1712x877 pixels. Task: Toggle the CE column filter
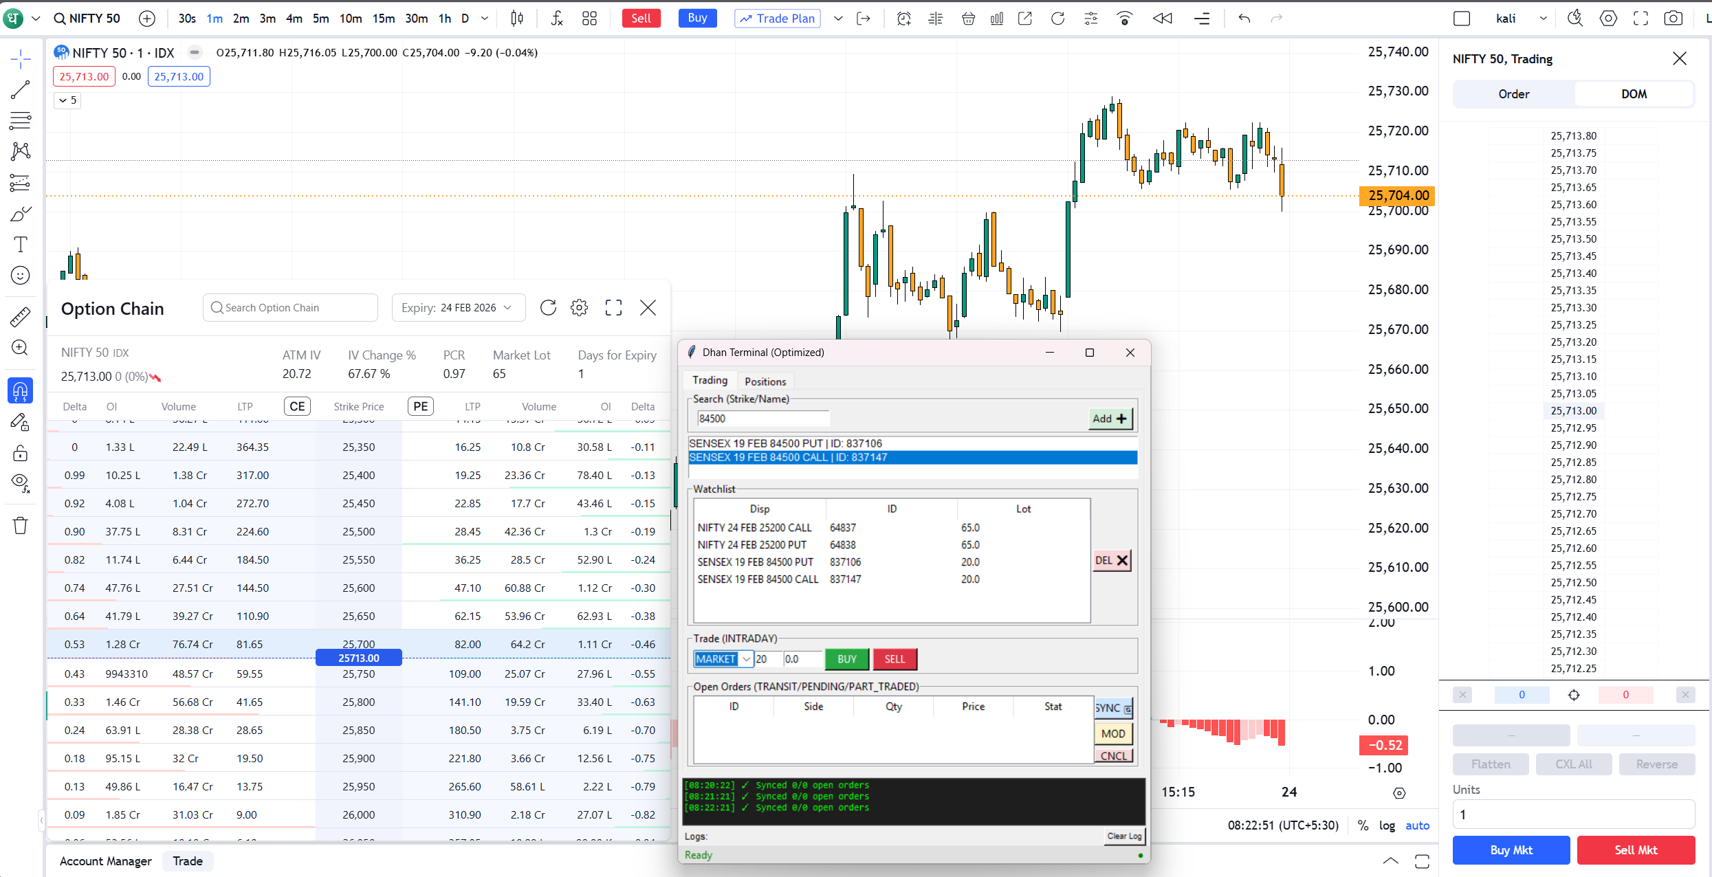pos(297,406)
